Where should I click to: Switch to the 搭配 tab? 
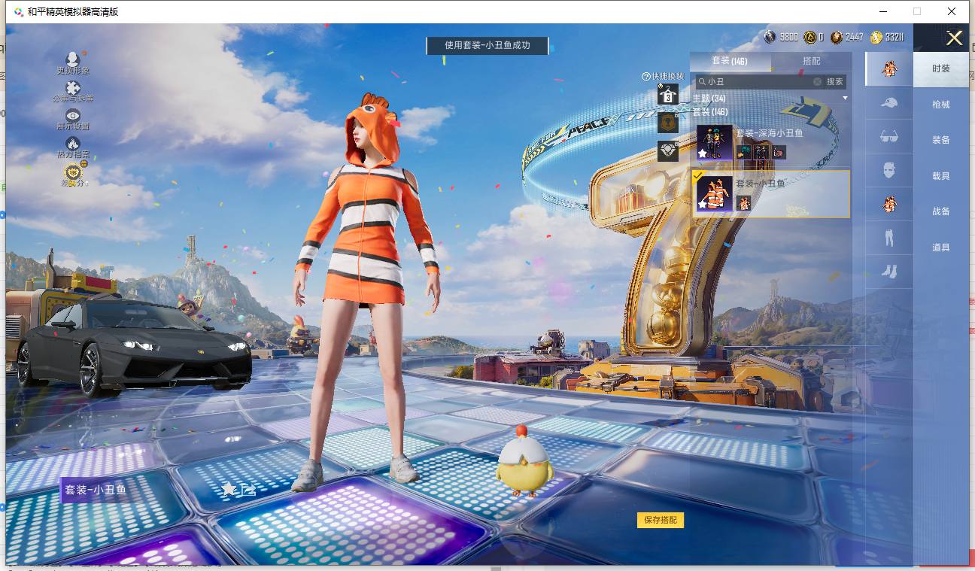coord(811,61)
